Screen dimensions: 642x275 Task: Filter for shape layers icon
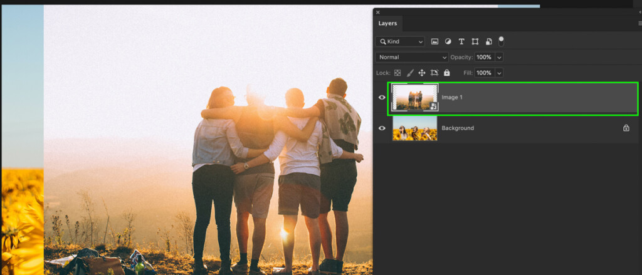pyautogui.click(x=475, y=41)
